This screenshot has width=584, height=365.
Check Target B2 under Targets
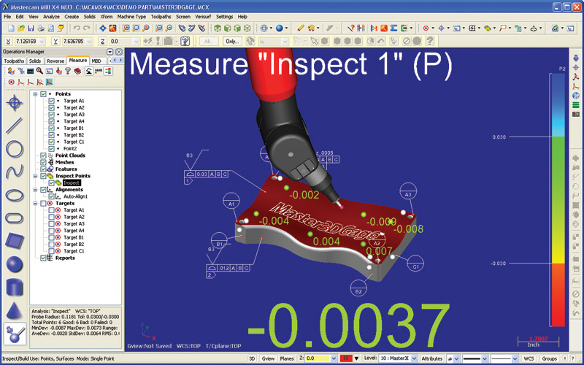(51, 245)
